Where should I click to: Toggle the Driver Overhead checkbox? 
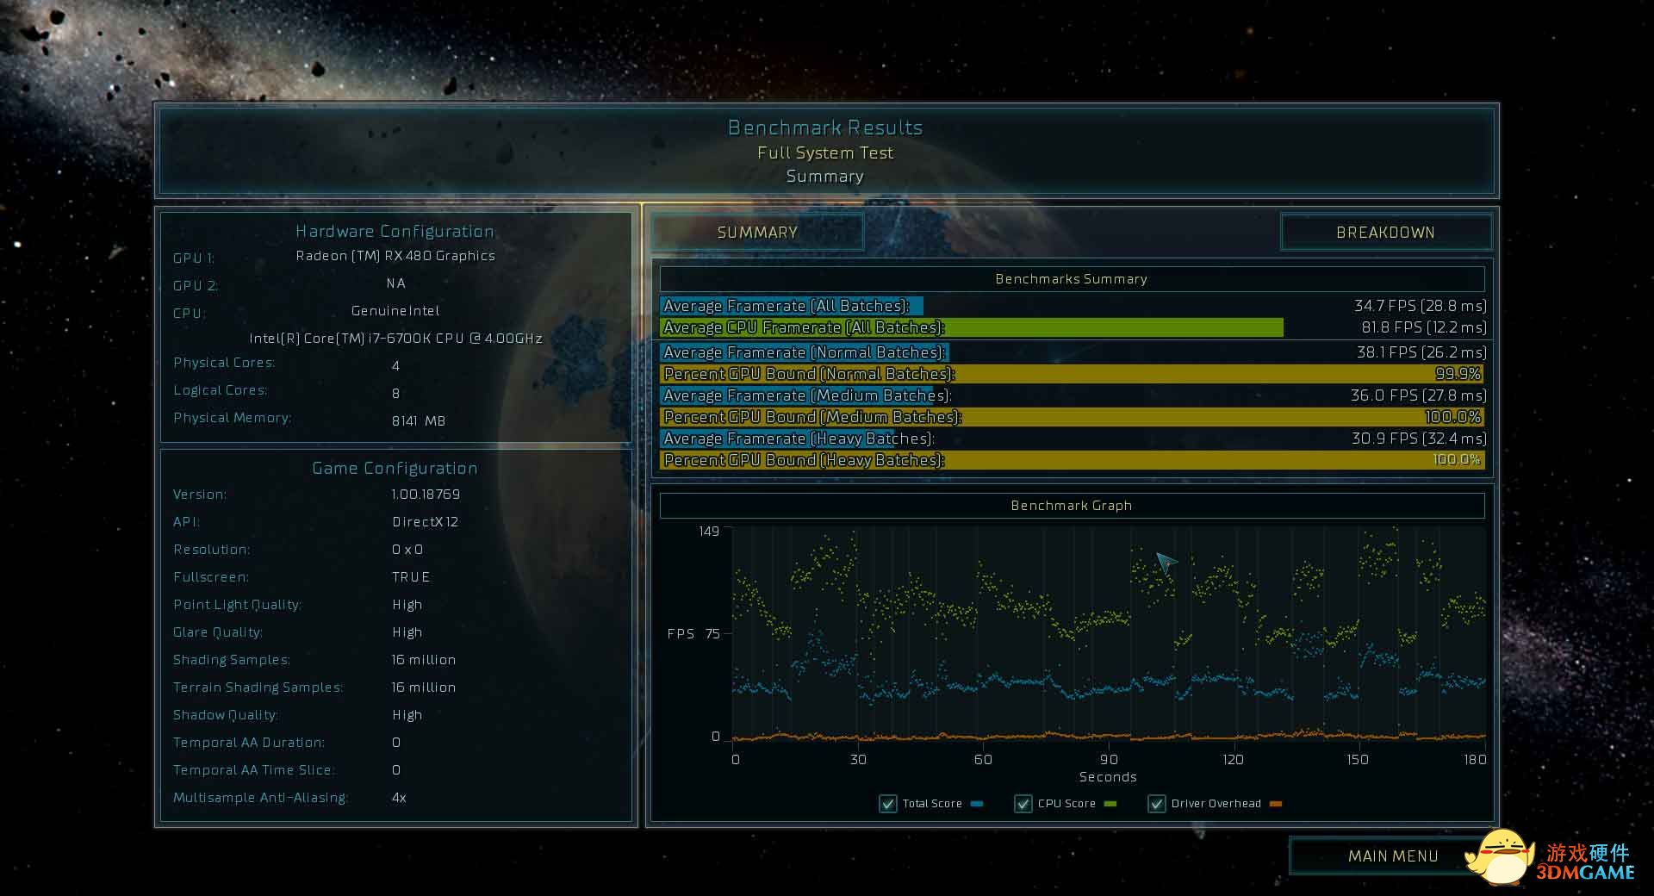tap(1157, 804)
